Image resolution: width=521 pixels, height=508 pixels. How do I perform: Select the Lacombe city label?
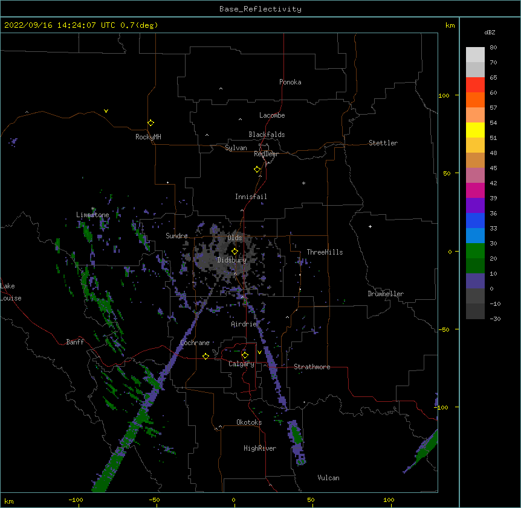(272, 115)
